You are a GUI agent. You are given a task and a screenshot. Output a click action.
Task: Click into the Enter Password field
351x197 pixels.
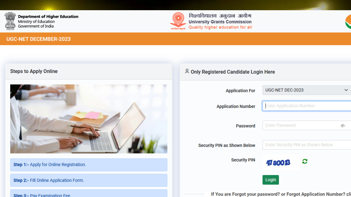pos(307,125)
